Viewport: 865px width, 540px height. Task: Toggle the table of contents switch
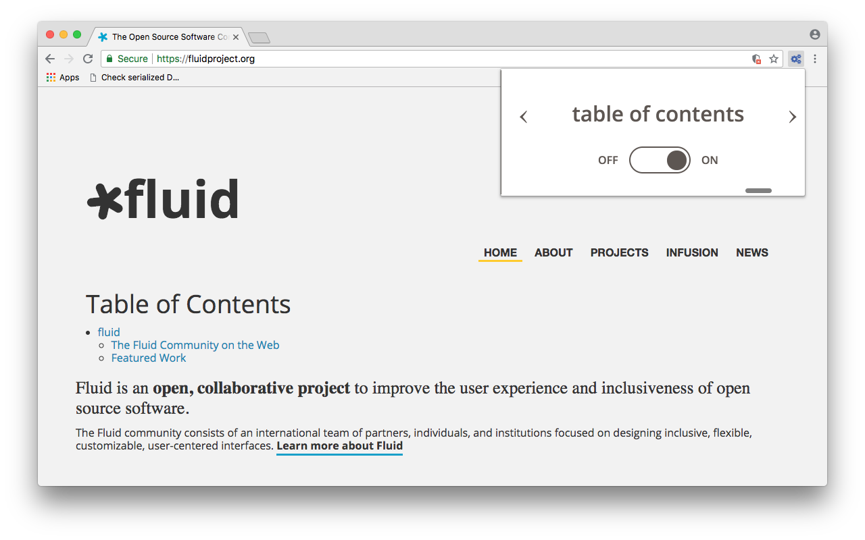click(x=660, y=160)
